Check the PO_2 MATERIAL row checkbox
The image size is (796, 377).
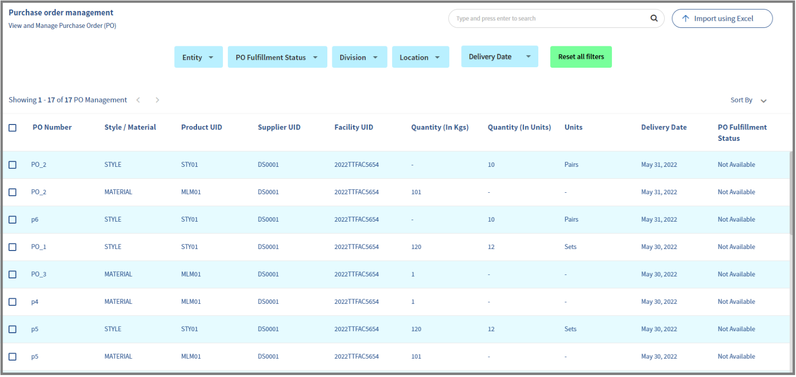click(x=12, y=192)
